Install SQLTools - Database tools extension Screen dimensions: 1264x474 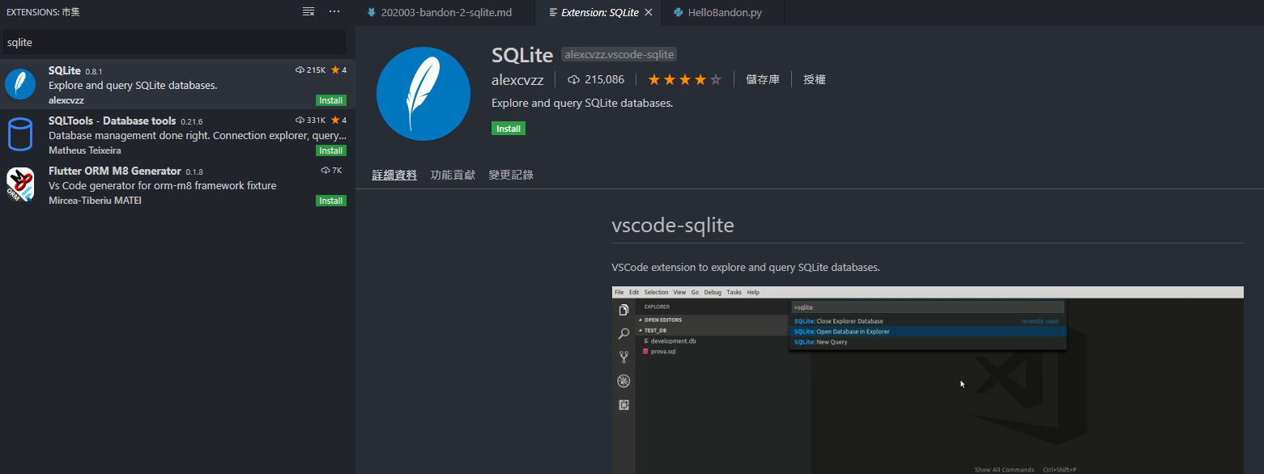click(330, 150)
